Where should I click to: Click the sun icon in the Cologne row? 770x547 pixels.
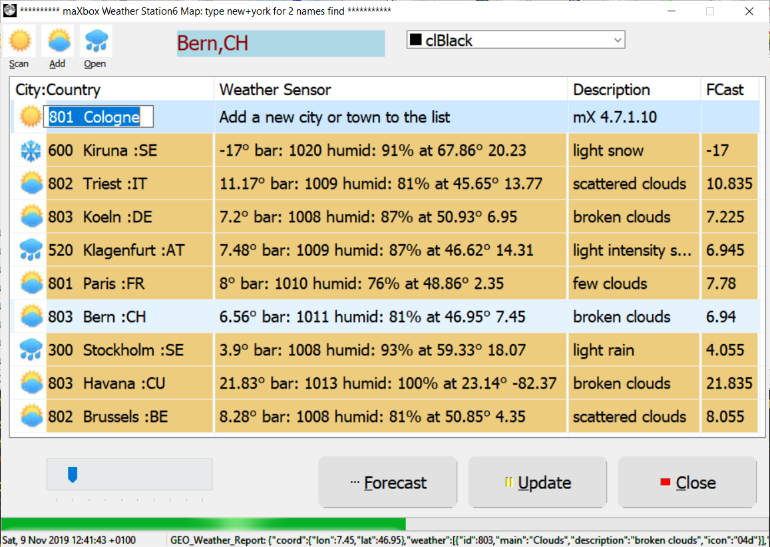(x=31, y=117)
